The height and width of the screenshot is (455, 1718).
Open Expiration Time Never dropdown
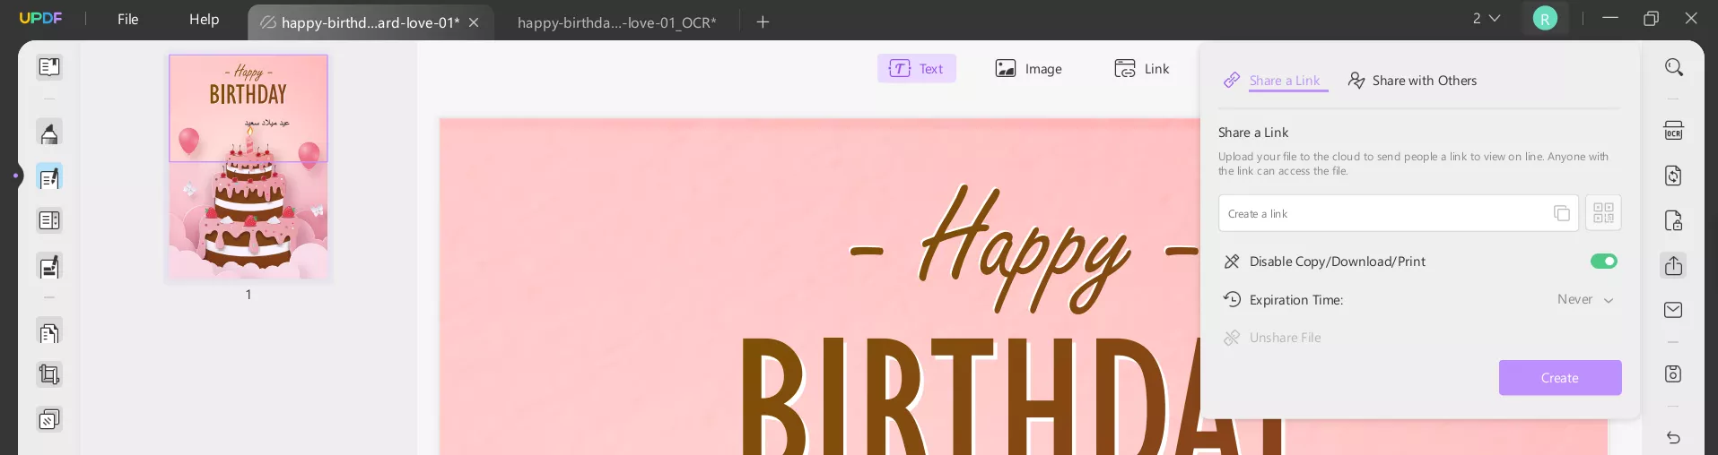point(1585,299)
